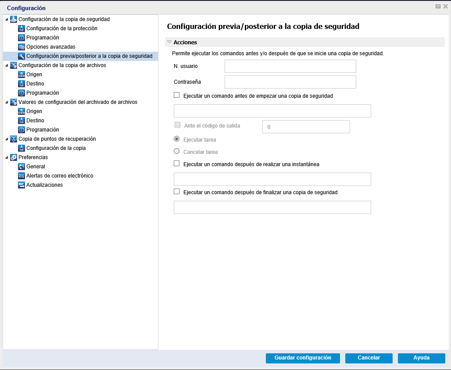451x370 pixels.
Task: Open 'Actualizaciones' tree item
Action: click(x=45, y=185)
